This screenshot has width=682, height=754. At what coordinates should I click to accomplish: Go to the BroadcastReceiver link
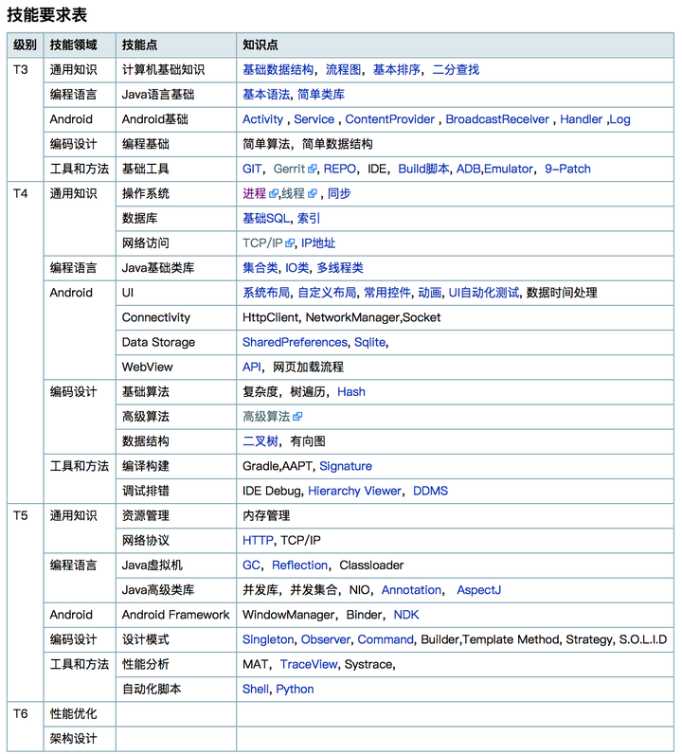point(497,119)
